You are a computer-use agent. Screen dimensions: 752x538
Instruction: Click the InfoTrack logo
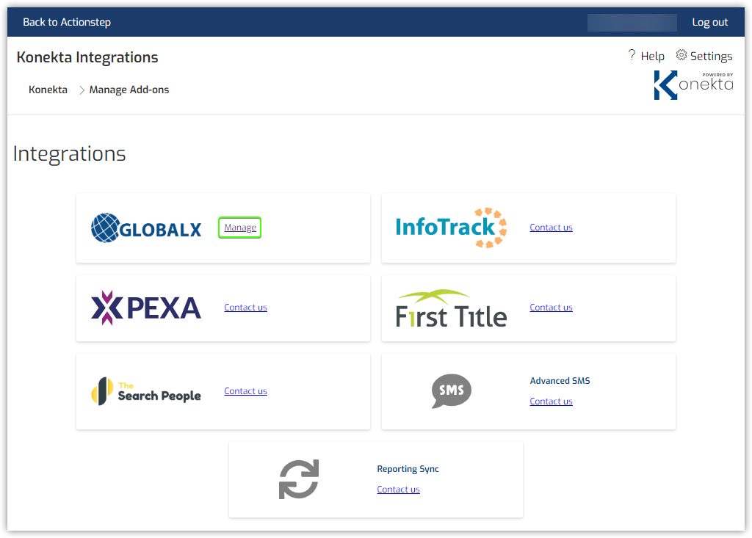point(452,228)
